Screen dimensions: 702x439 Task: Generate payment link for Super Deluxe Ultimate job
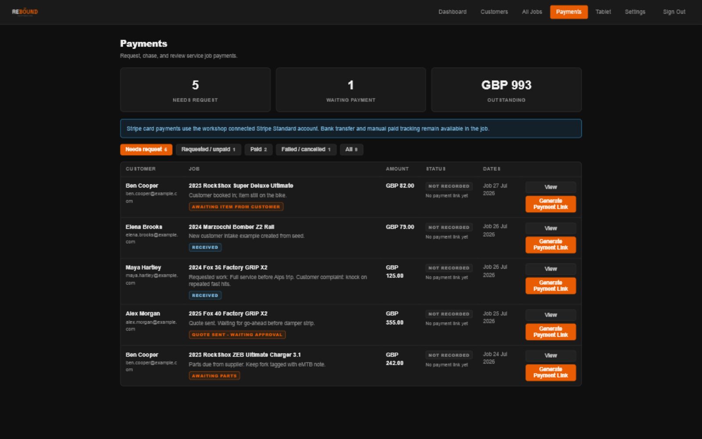click(551, 204)
